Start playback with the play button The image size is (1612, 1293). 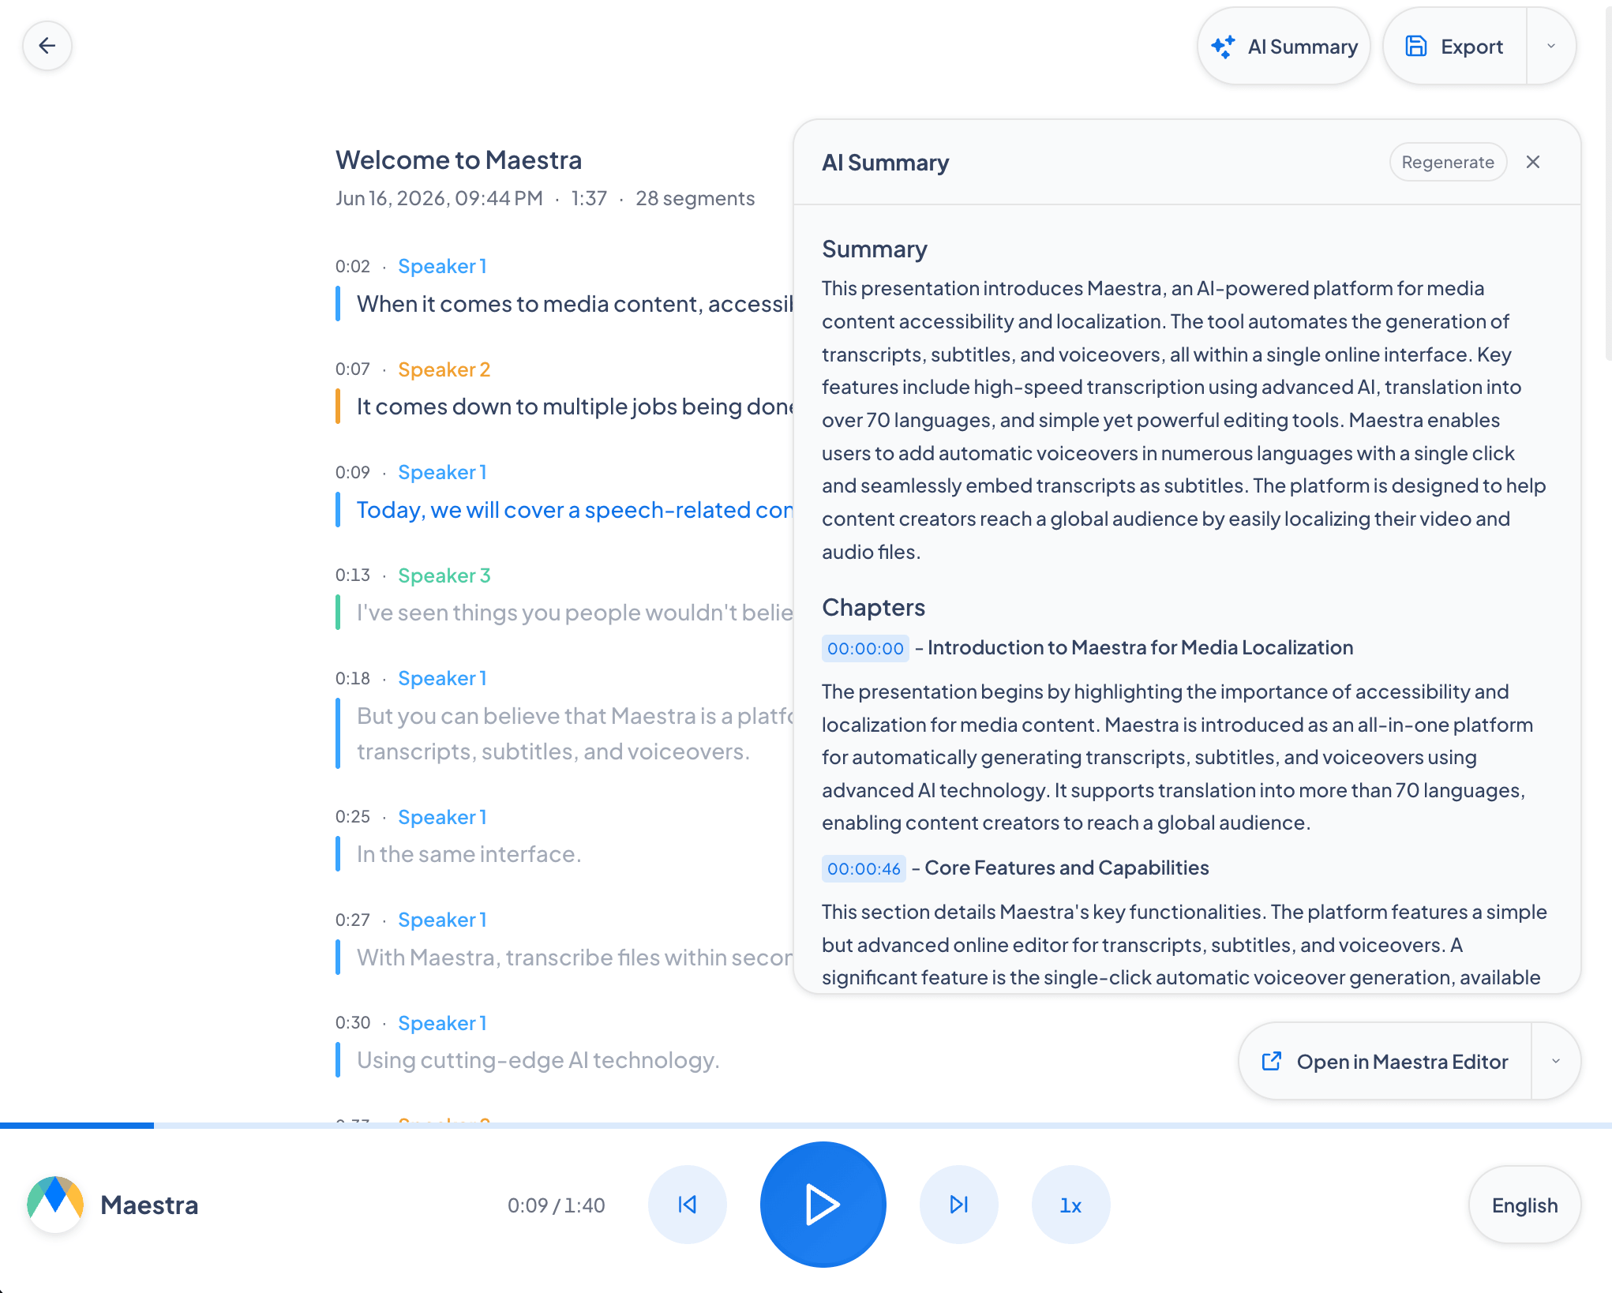point(823,1205)
